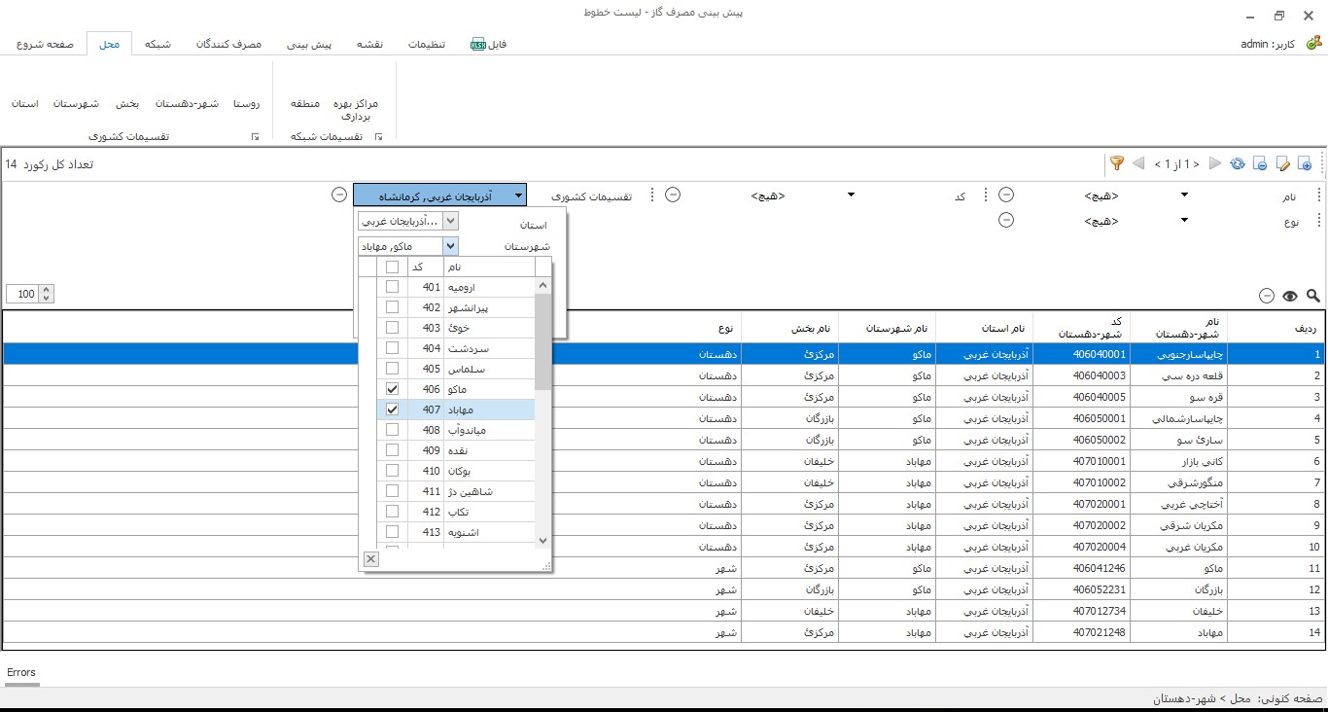
Task: Go to next page arrow
Action: click(1214, 163)
